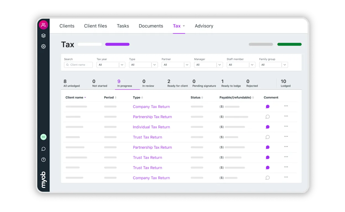This screenshot has width=345, height=212.
Task: Open the first Trust Tax Return link
Action: point(147,137)
